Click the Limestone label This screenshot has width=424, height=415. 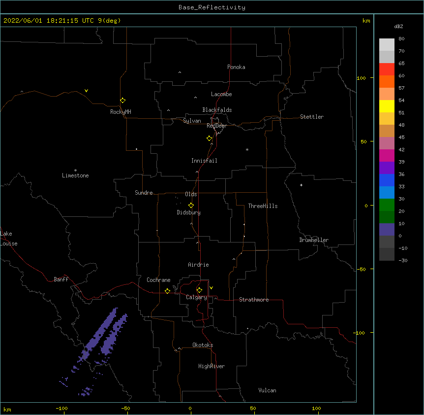(75, 175)
